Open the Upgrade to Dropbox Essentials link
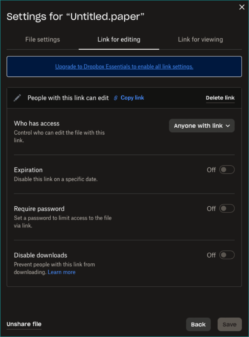The image size is (249, 337). click(124, 66)
